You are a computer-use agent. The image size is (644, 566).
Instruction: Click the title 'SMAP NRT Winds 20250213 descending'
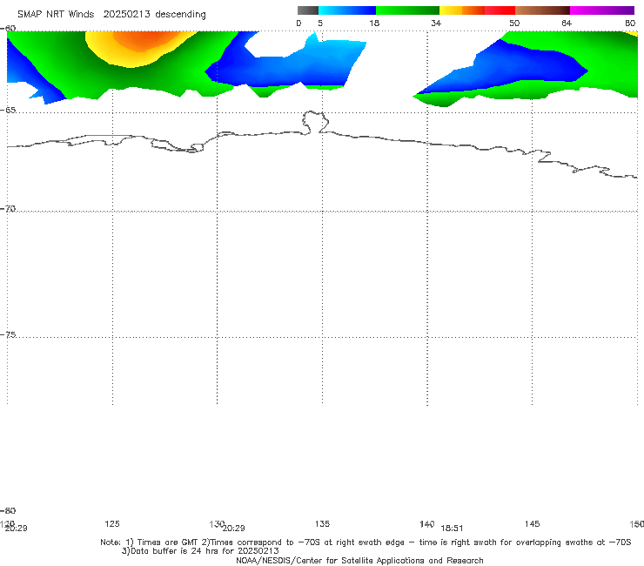tap(111, 15)
